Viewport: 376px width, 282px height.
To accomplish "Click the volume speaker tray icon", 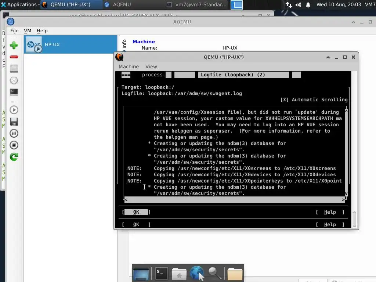I will (x=298, y=4).
